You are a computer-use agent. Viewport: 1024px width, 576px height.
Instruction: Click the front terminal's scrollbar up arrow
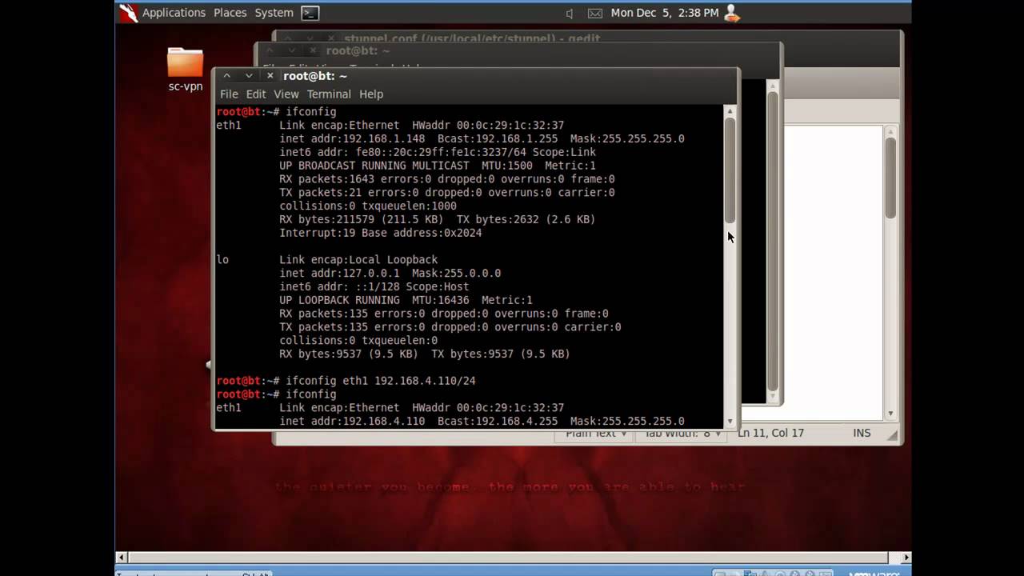pyautogui.click(x=730, y=111)
